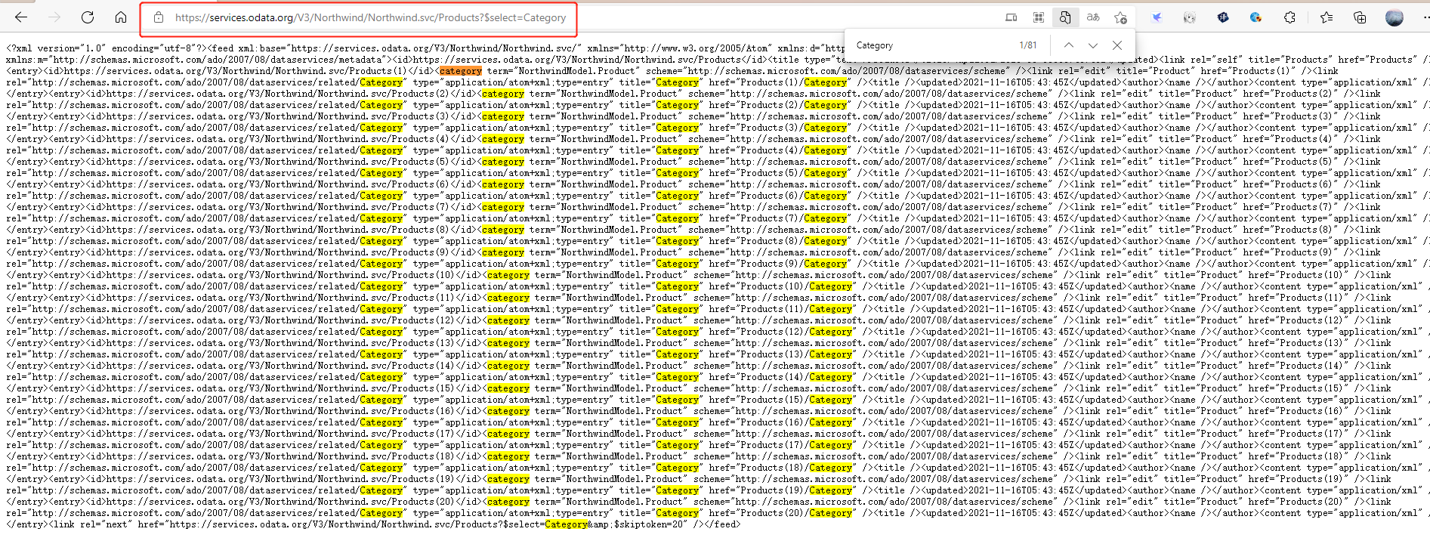1430x544 pixels.
Task: Click the orange highlighted current match category
Action: point(461,71)
